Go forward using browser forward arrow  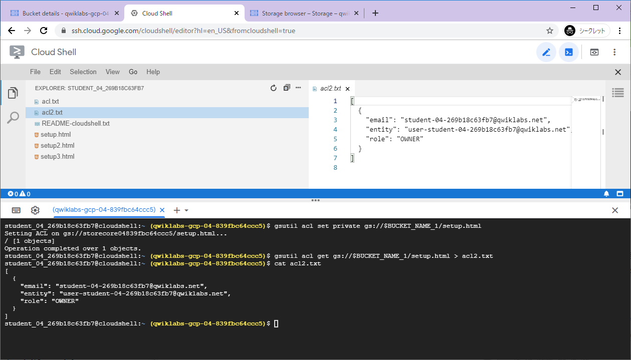coord(28,31)
